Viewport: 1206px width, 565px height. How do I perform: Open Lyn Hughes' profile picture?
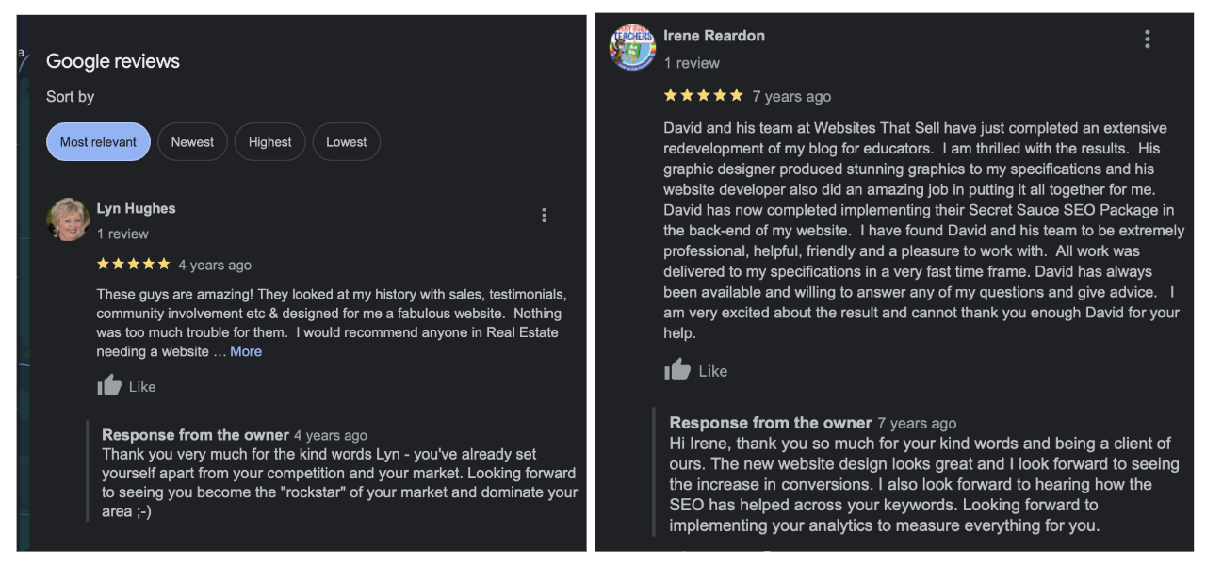(68, 219)
